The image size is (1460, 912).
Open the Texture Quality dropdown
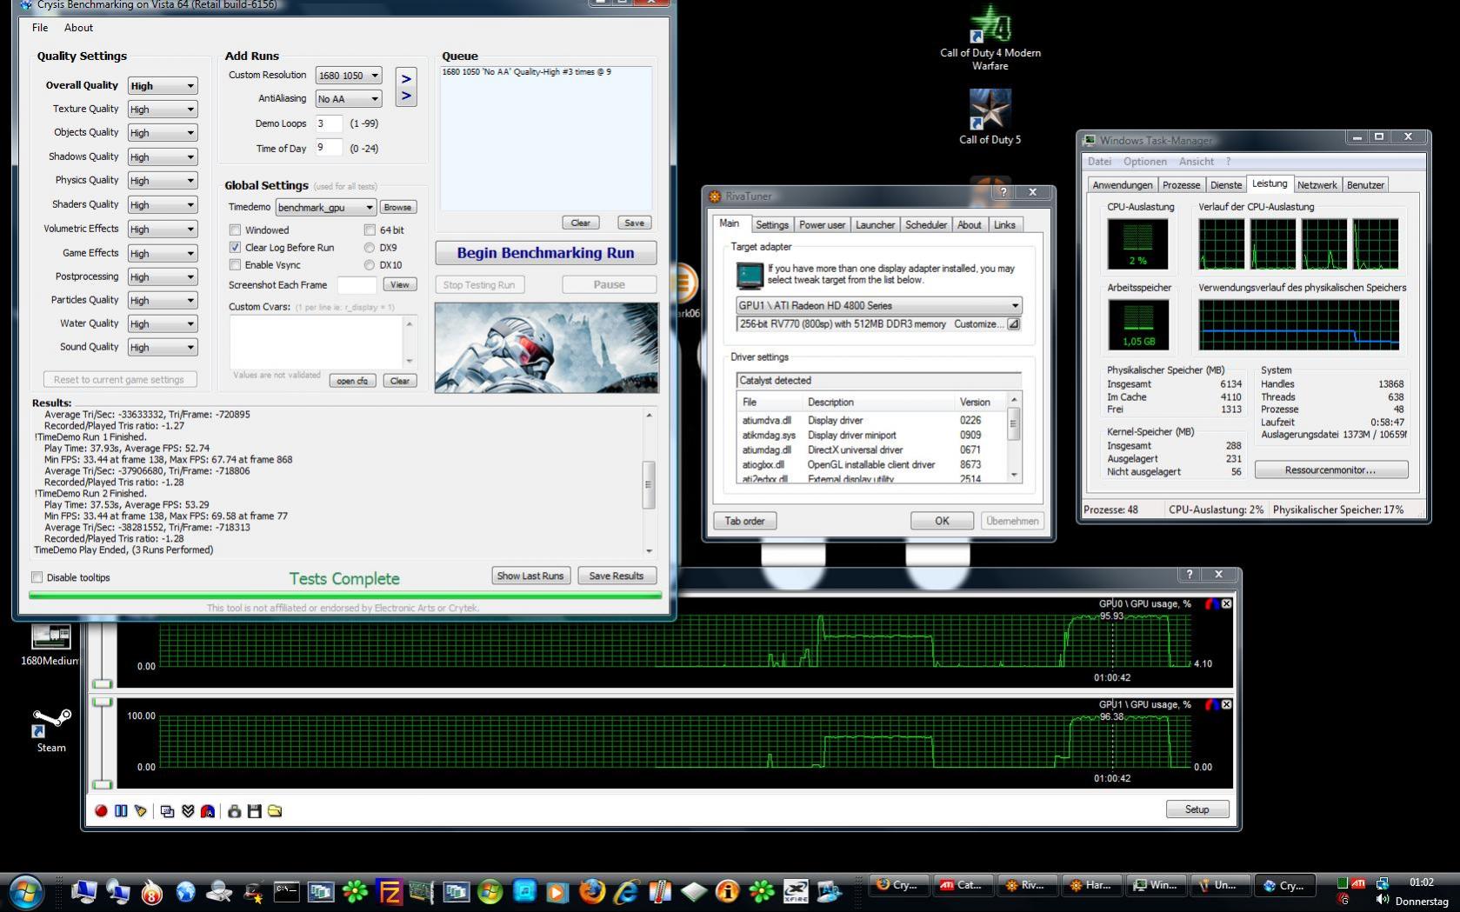[x=163, y=110]
